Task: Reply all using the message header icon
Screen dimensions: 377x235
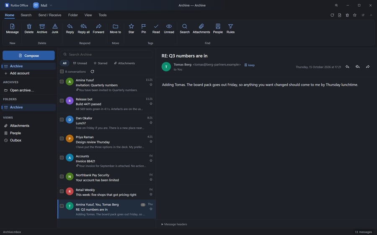Action: click(358, 67)
